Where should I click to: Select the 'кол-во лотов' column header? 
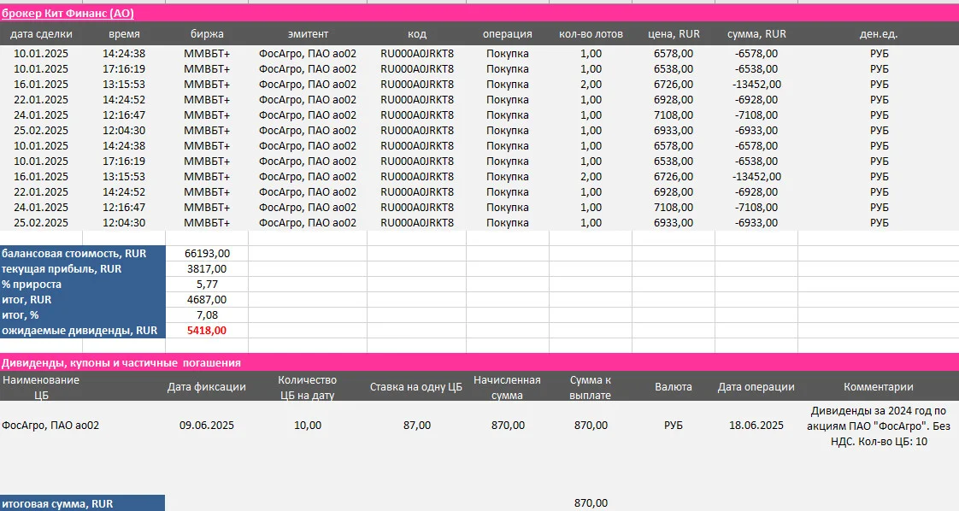(591, 34)
